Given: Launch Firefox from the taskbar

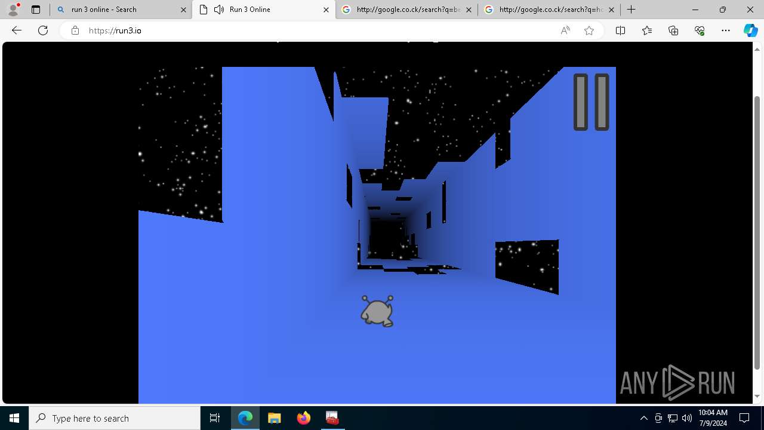Looking at the screenshot, I should pyautogui.click(x=303, y=418).
